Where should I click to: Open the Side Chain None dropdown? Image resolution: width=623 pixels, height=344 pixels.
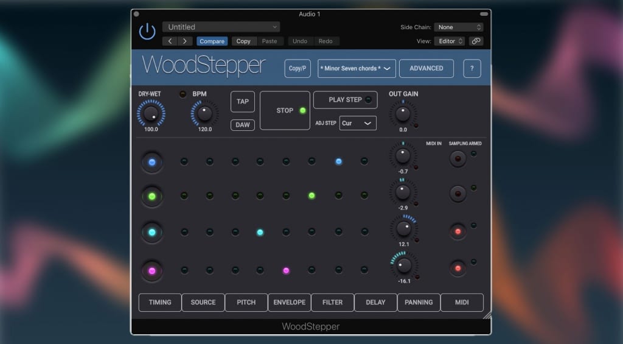[459, 27]
